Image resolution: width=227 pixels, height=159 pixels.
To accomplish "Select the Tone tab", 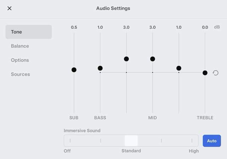I will [x=28, y=32].
